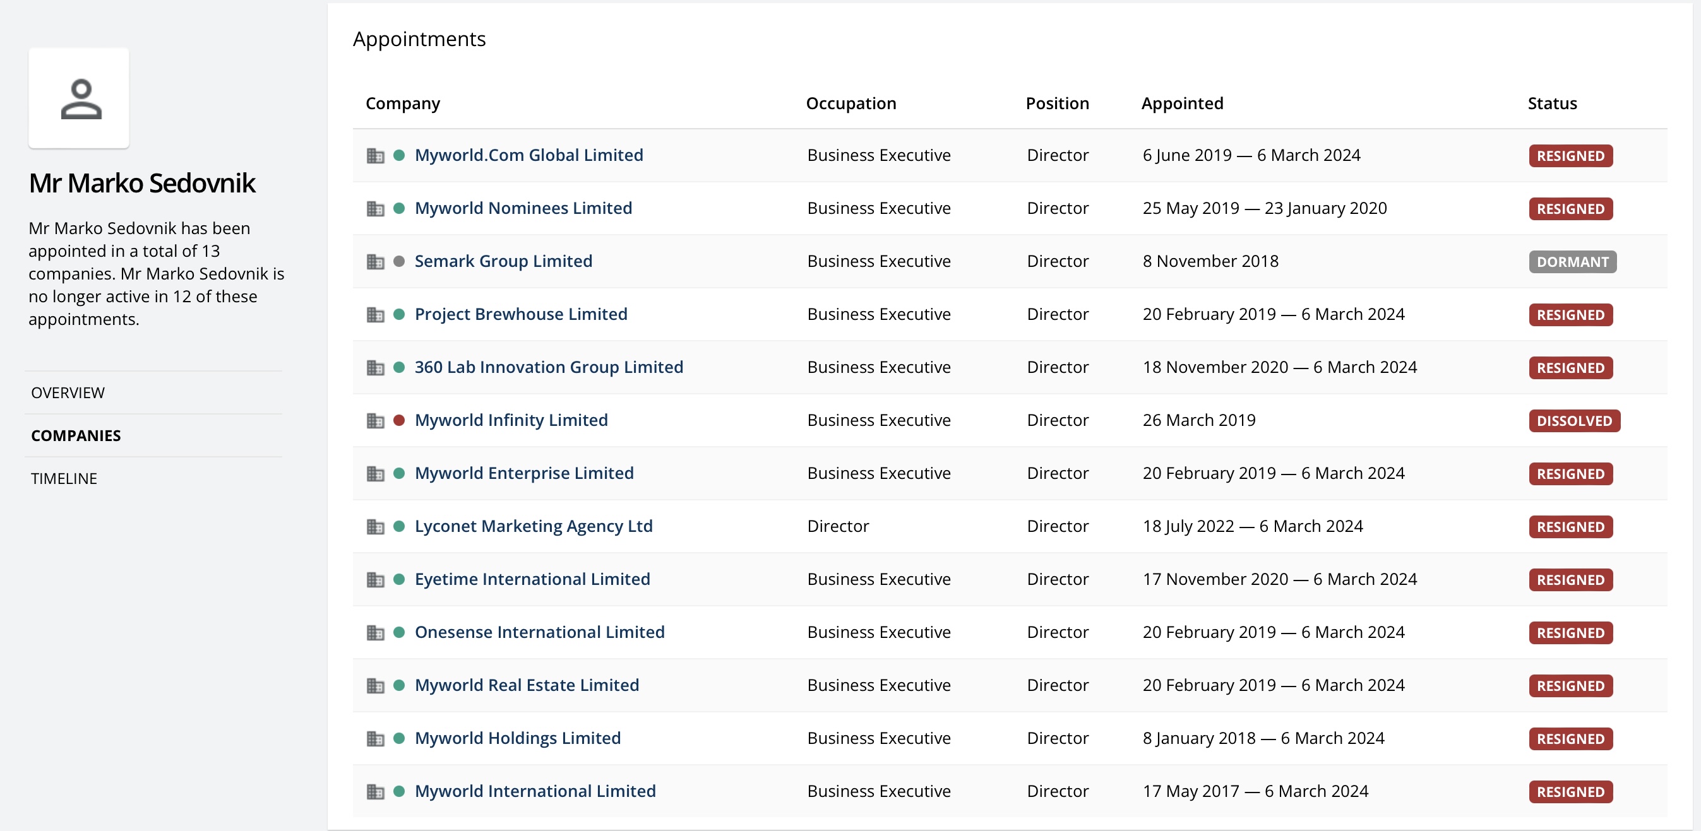This screenshot has height=831, width=1701.
Task: Click green status dot for Lyconet Marketing Agency
Action: click(x=399, y=526)
